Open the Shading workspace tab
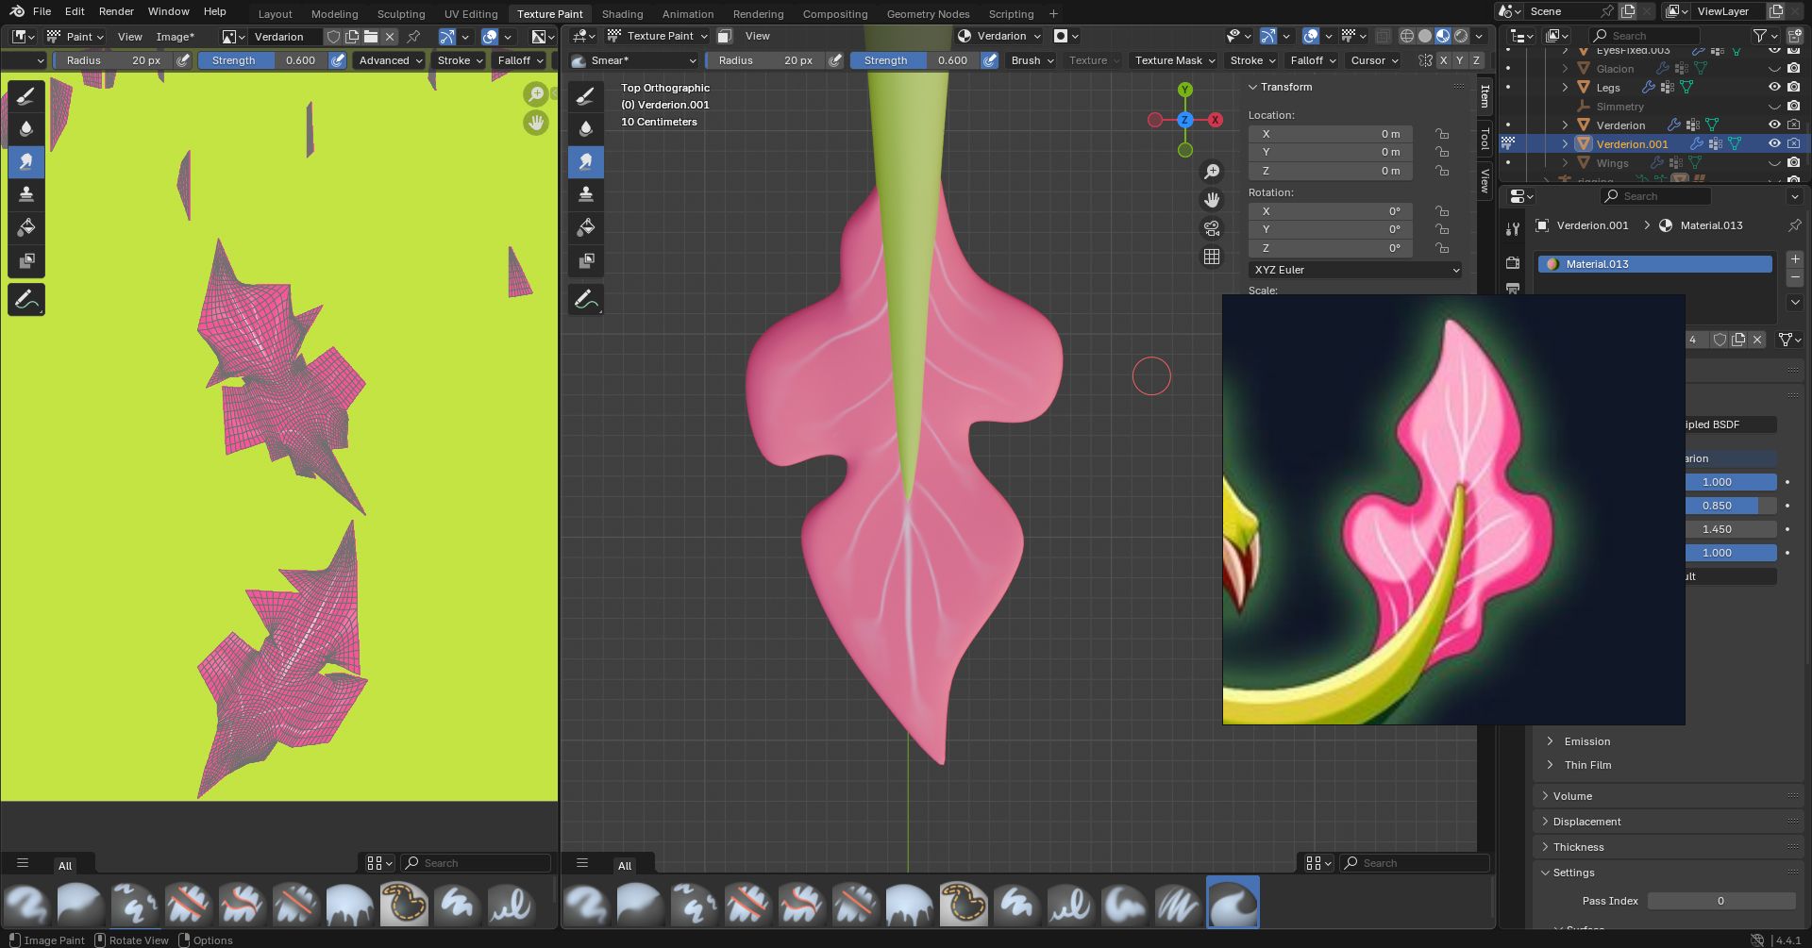Viewport: 1812px width, 948px height. (x=622, y=14)
